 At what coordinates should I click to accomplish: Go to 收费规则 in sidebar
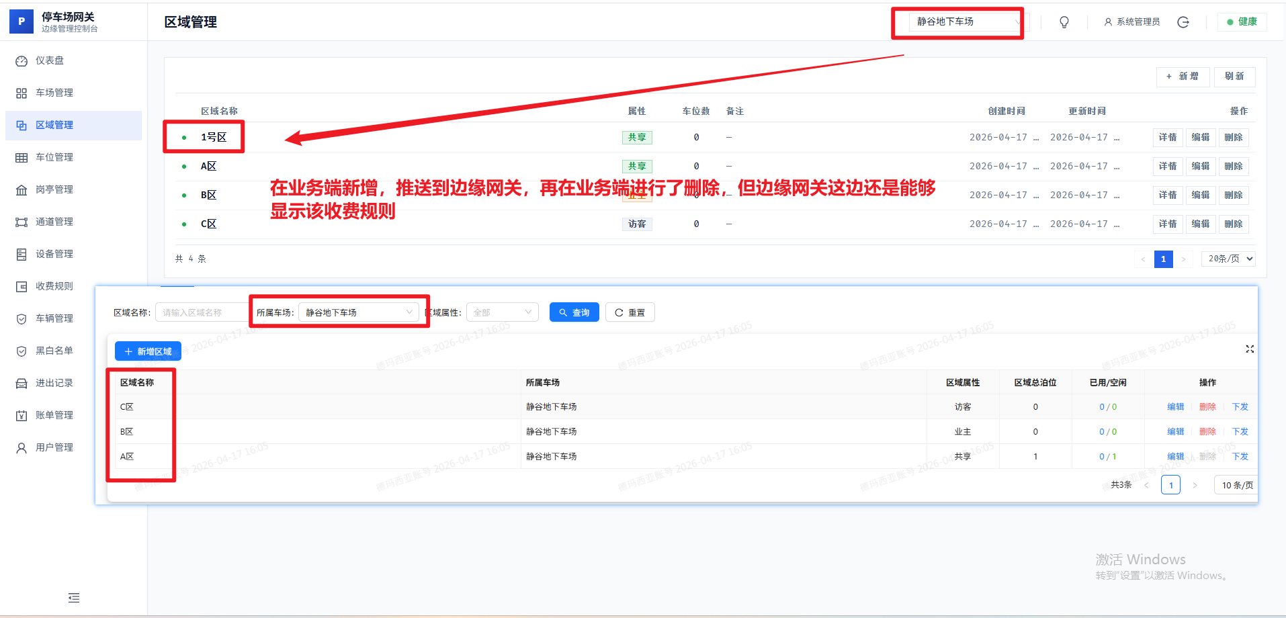click(54, 286)
